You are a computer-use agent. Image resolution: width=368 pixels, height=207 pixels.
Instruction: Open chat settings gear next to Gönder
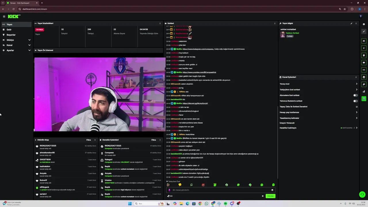[x=262, y=196]
